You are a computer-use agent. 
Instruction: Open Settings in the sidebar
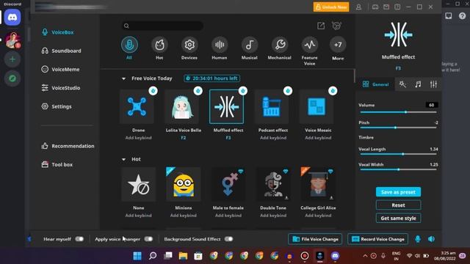pyautogui.click(x=57, y=106)
